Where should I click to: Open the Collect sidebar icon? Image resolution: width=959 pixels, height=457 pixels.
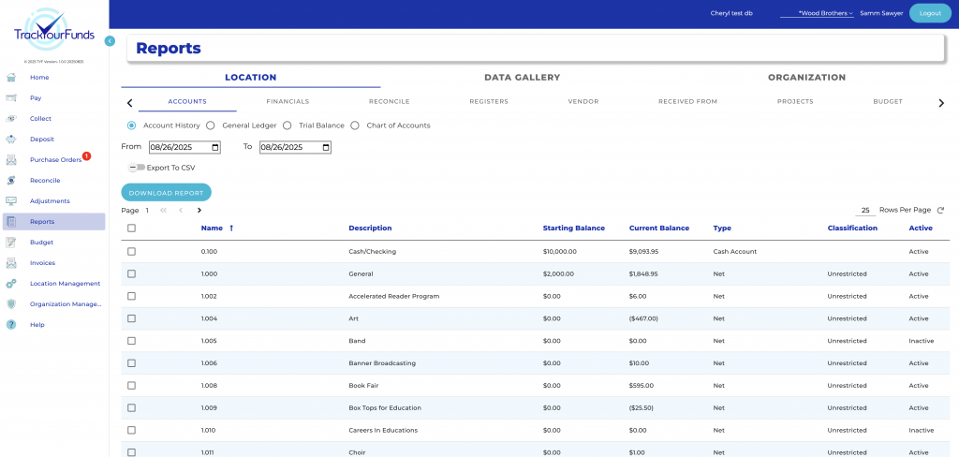pyautogui.click(x=11, y=119)
